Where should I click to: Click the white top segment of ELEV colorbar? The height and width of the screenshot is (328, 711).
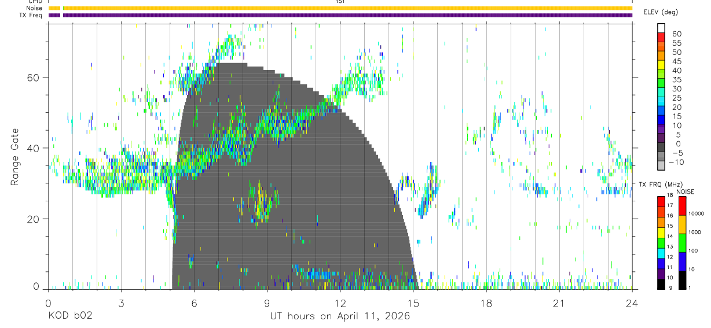point(661,27)
